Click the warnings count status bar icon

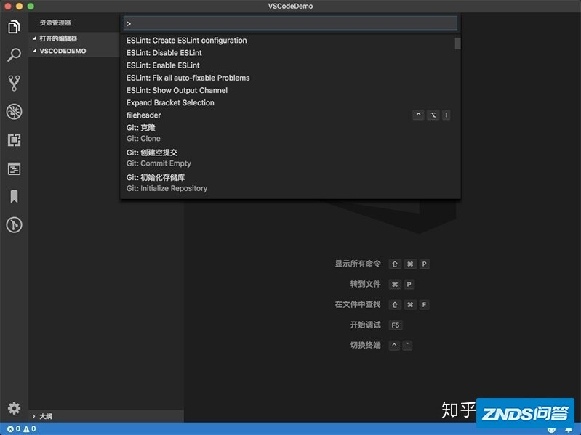point(30,428)
